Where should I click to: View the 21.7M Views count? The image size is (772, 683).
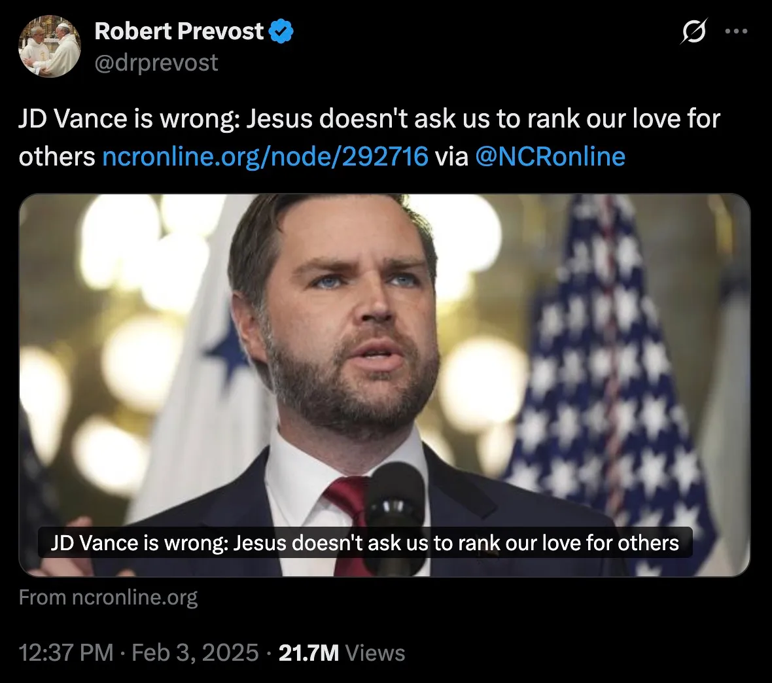[342, 653]
